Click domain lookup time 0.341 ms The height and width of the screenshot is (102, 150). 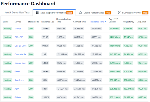point(61,28)
